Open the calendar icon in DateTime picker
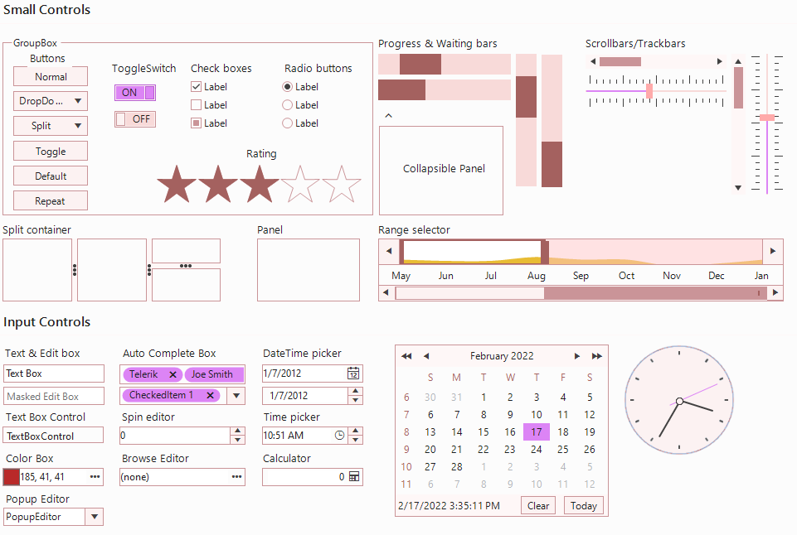 354,374
